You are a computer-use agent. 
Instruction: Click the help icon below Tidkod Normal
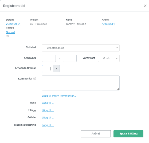(7, 36)
